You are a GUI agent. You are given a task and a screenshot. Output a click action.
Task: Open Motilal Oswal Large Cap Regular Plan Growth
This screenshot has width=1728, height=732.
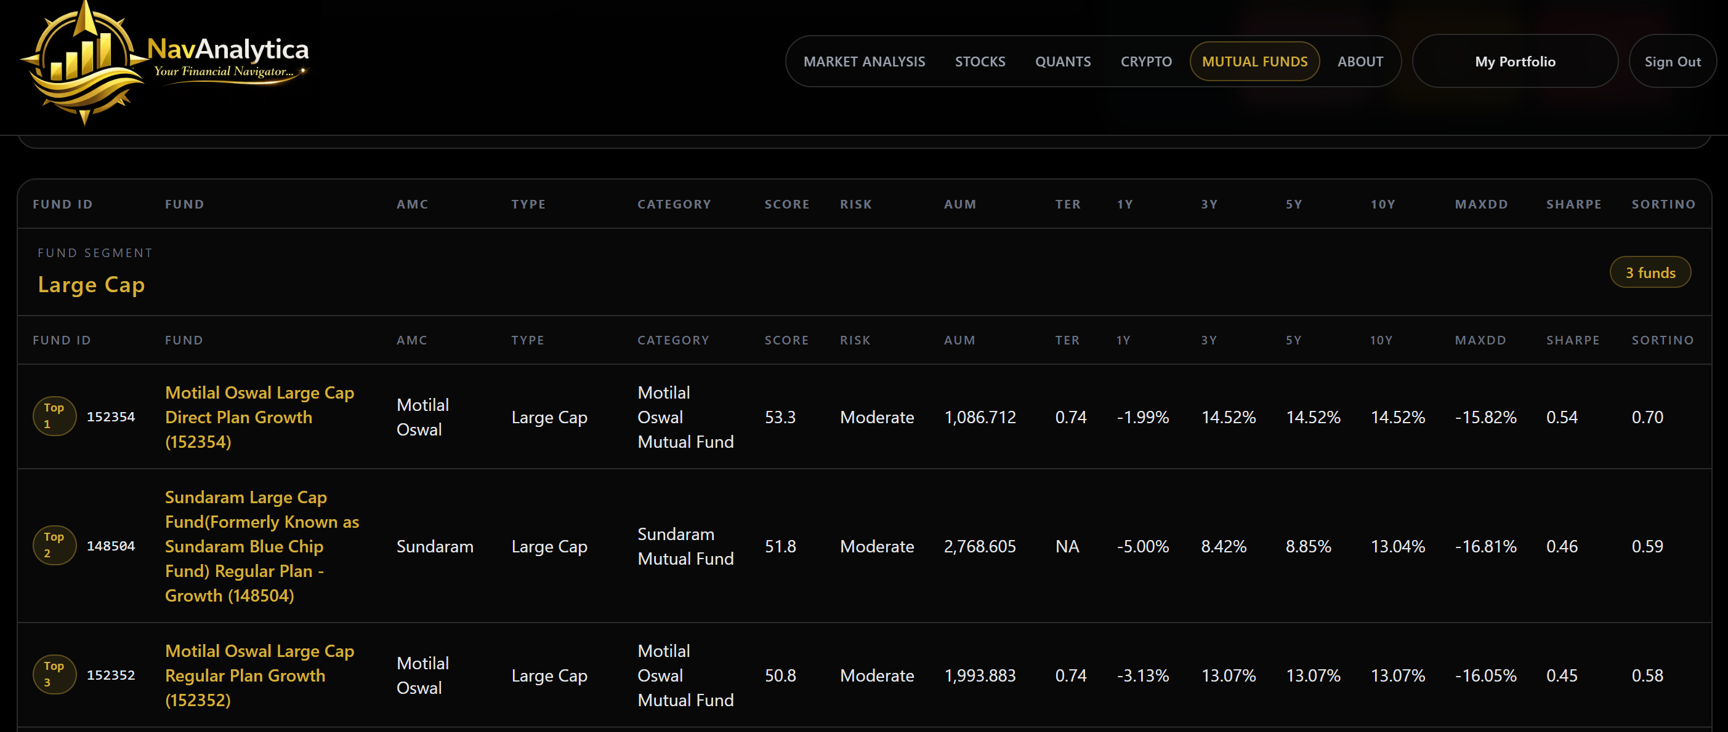click(x=260, y=675)
